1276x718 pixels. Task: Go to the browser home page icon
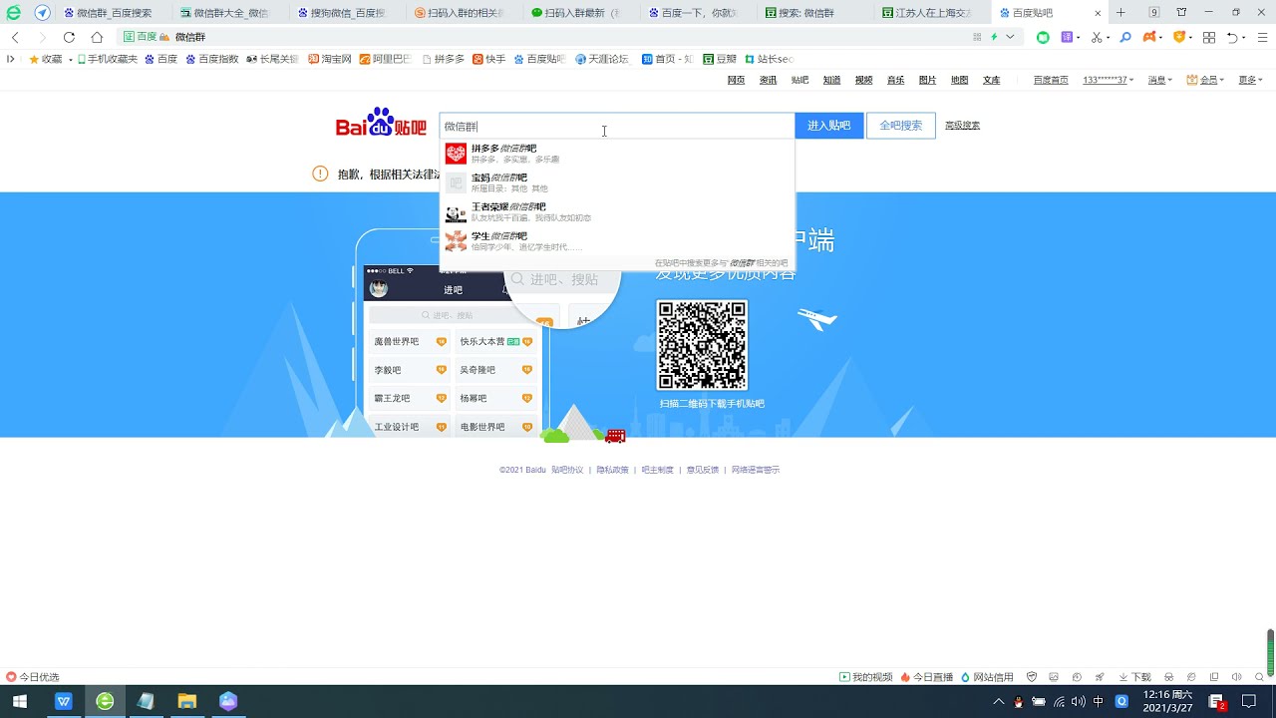pyautogui.click(x=97, y=37)
